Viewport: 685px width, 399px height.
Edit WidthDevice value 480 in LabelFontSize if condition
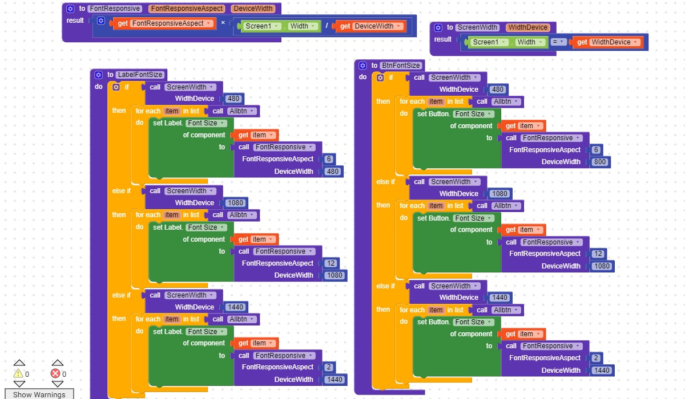click(x=233, y=99)
